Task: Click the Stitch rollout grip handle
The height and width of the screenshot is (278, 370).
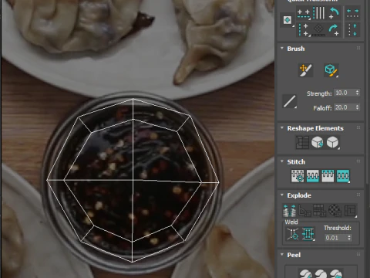Action: click(358, 161)
